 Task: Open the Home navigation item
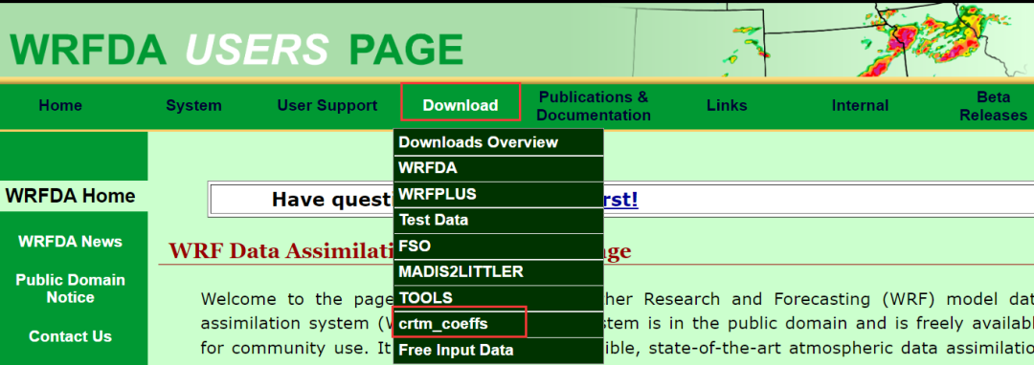click(60, 105)
